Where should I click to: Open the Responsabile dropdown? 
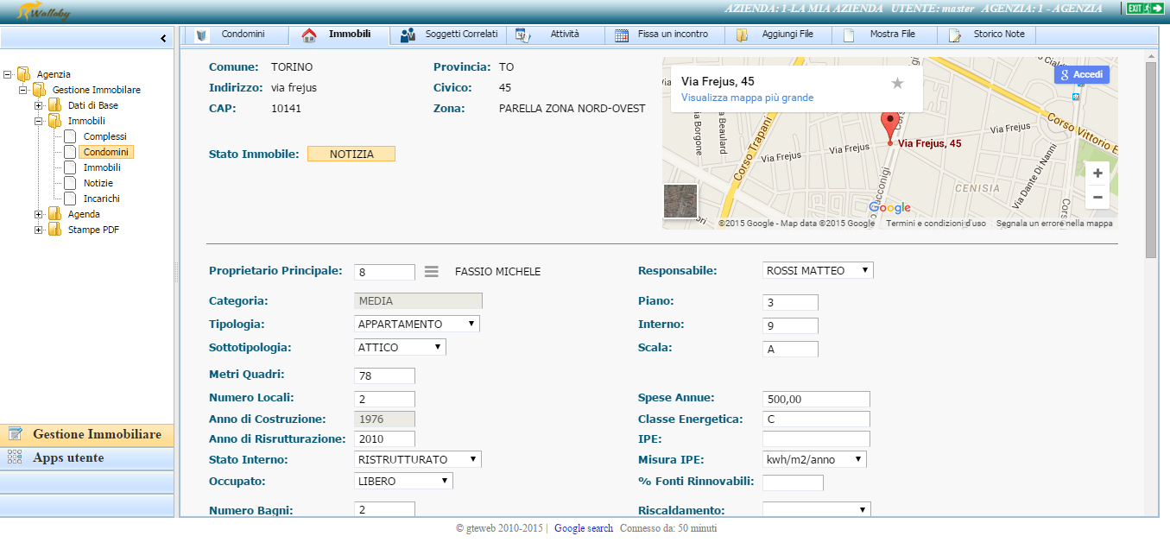click(819, 270)
